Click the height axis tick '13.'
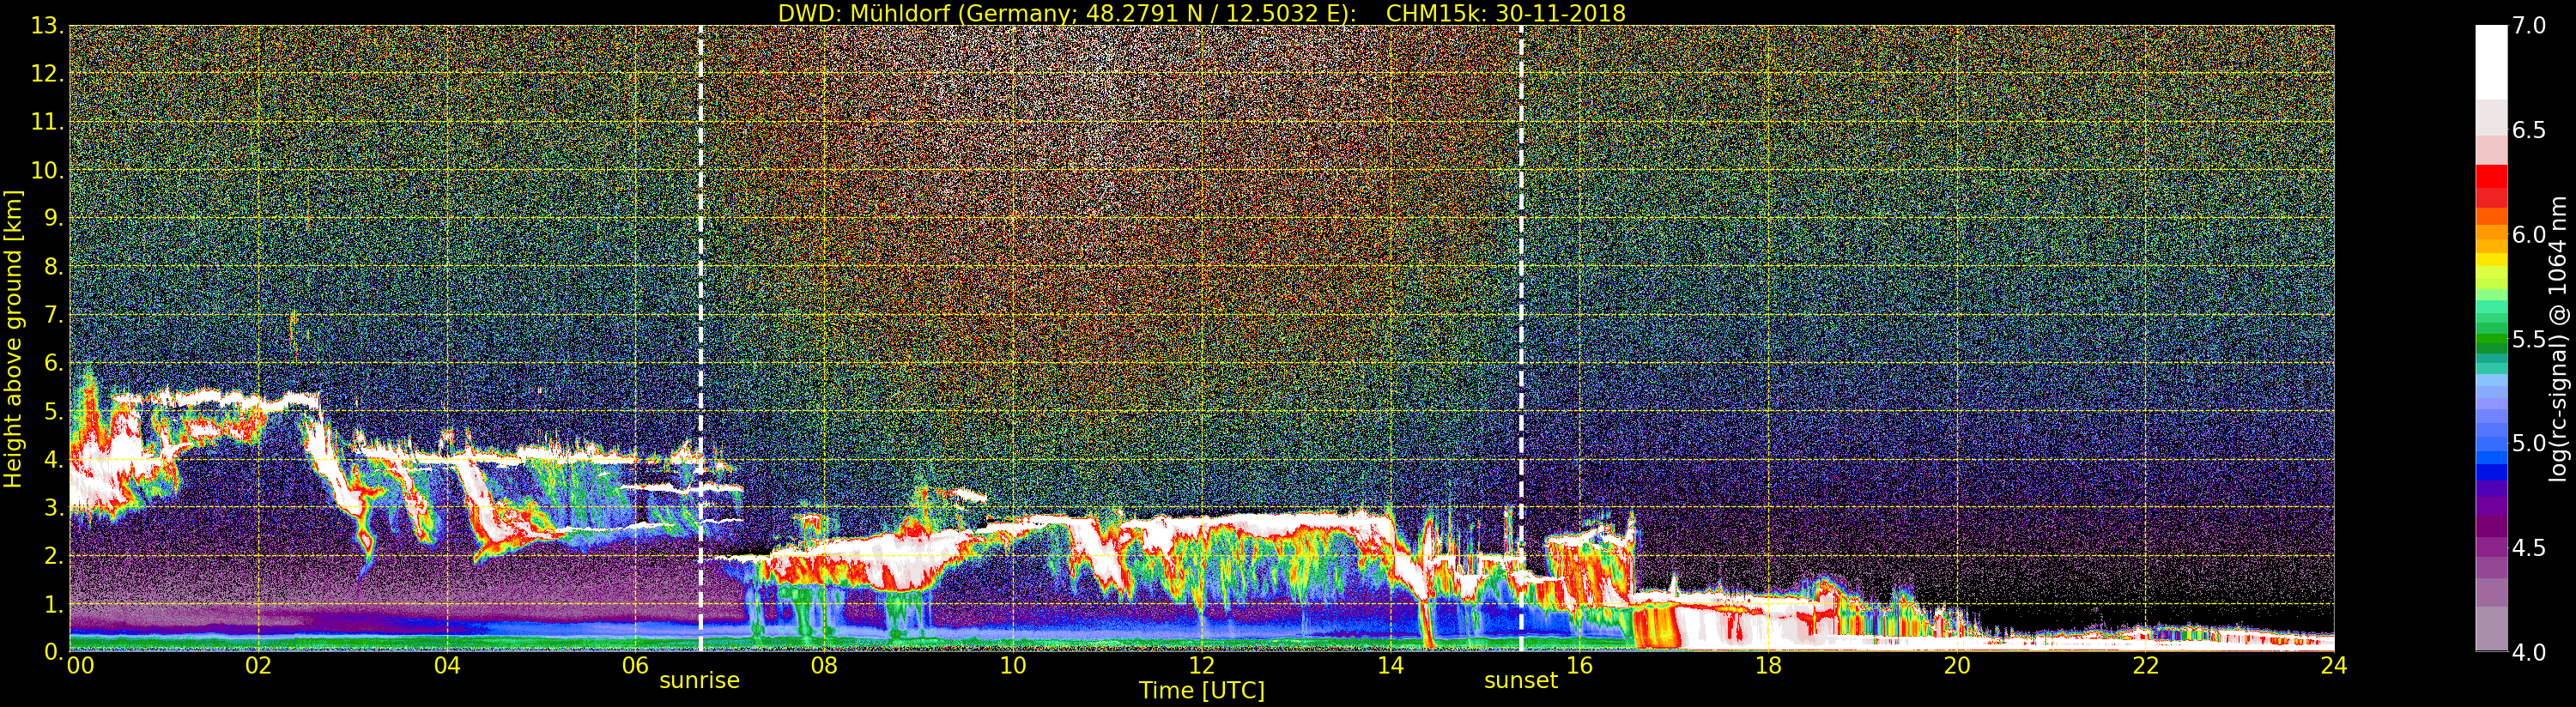 (x=48, y=26)
